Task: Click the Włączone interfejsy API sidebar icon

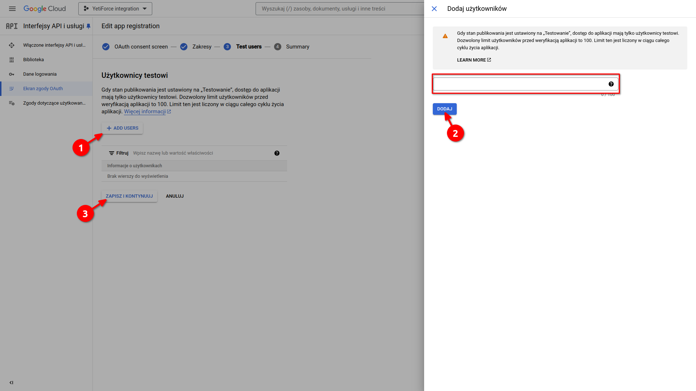Action: [12, 45]
